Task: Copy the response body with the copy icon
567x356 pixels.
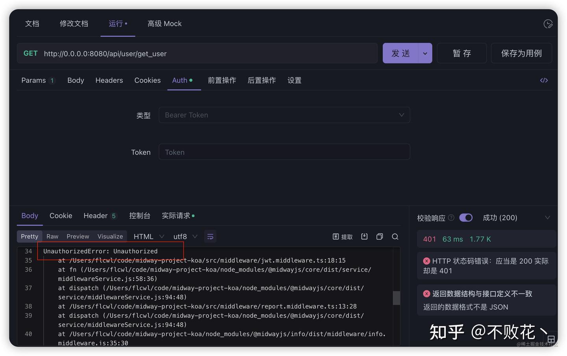Action: [380, 237]
